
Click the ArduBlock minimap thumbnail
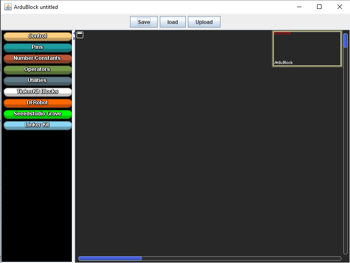[307, 49]
